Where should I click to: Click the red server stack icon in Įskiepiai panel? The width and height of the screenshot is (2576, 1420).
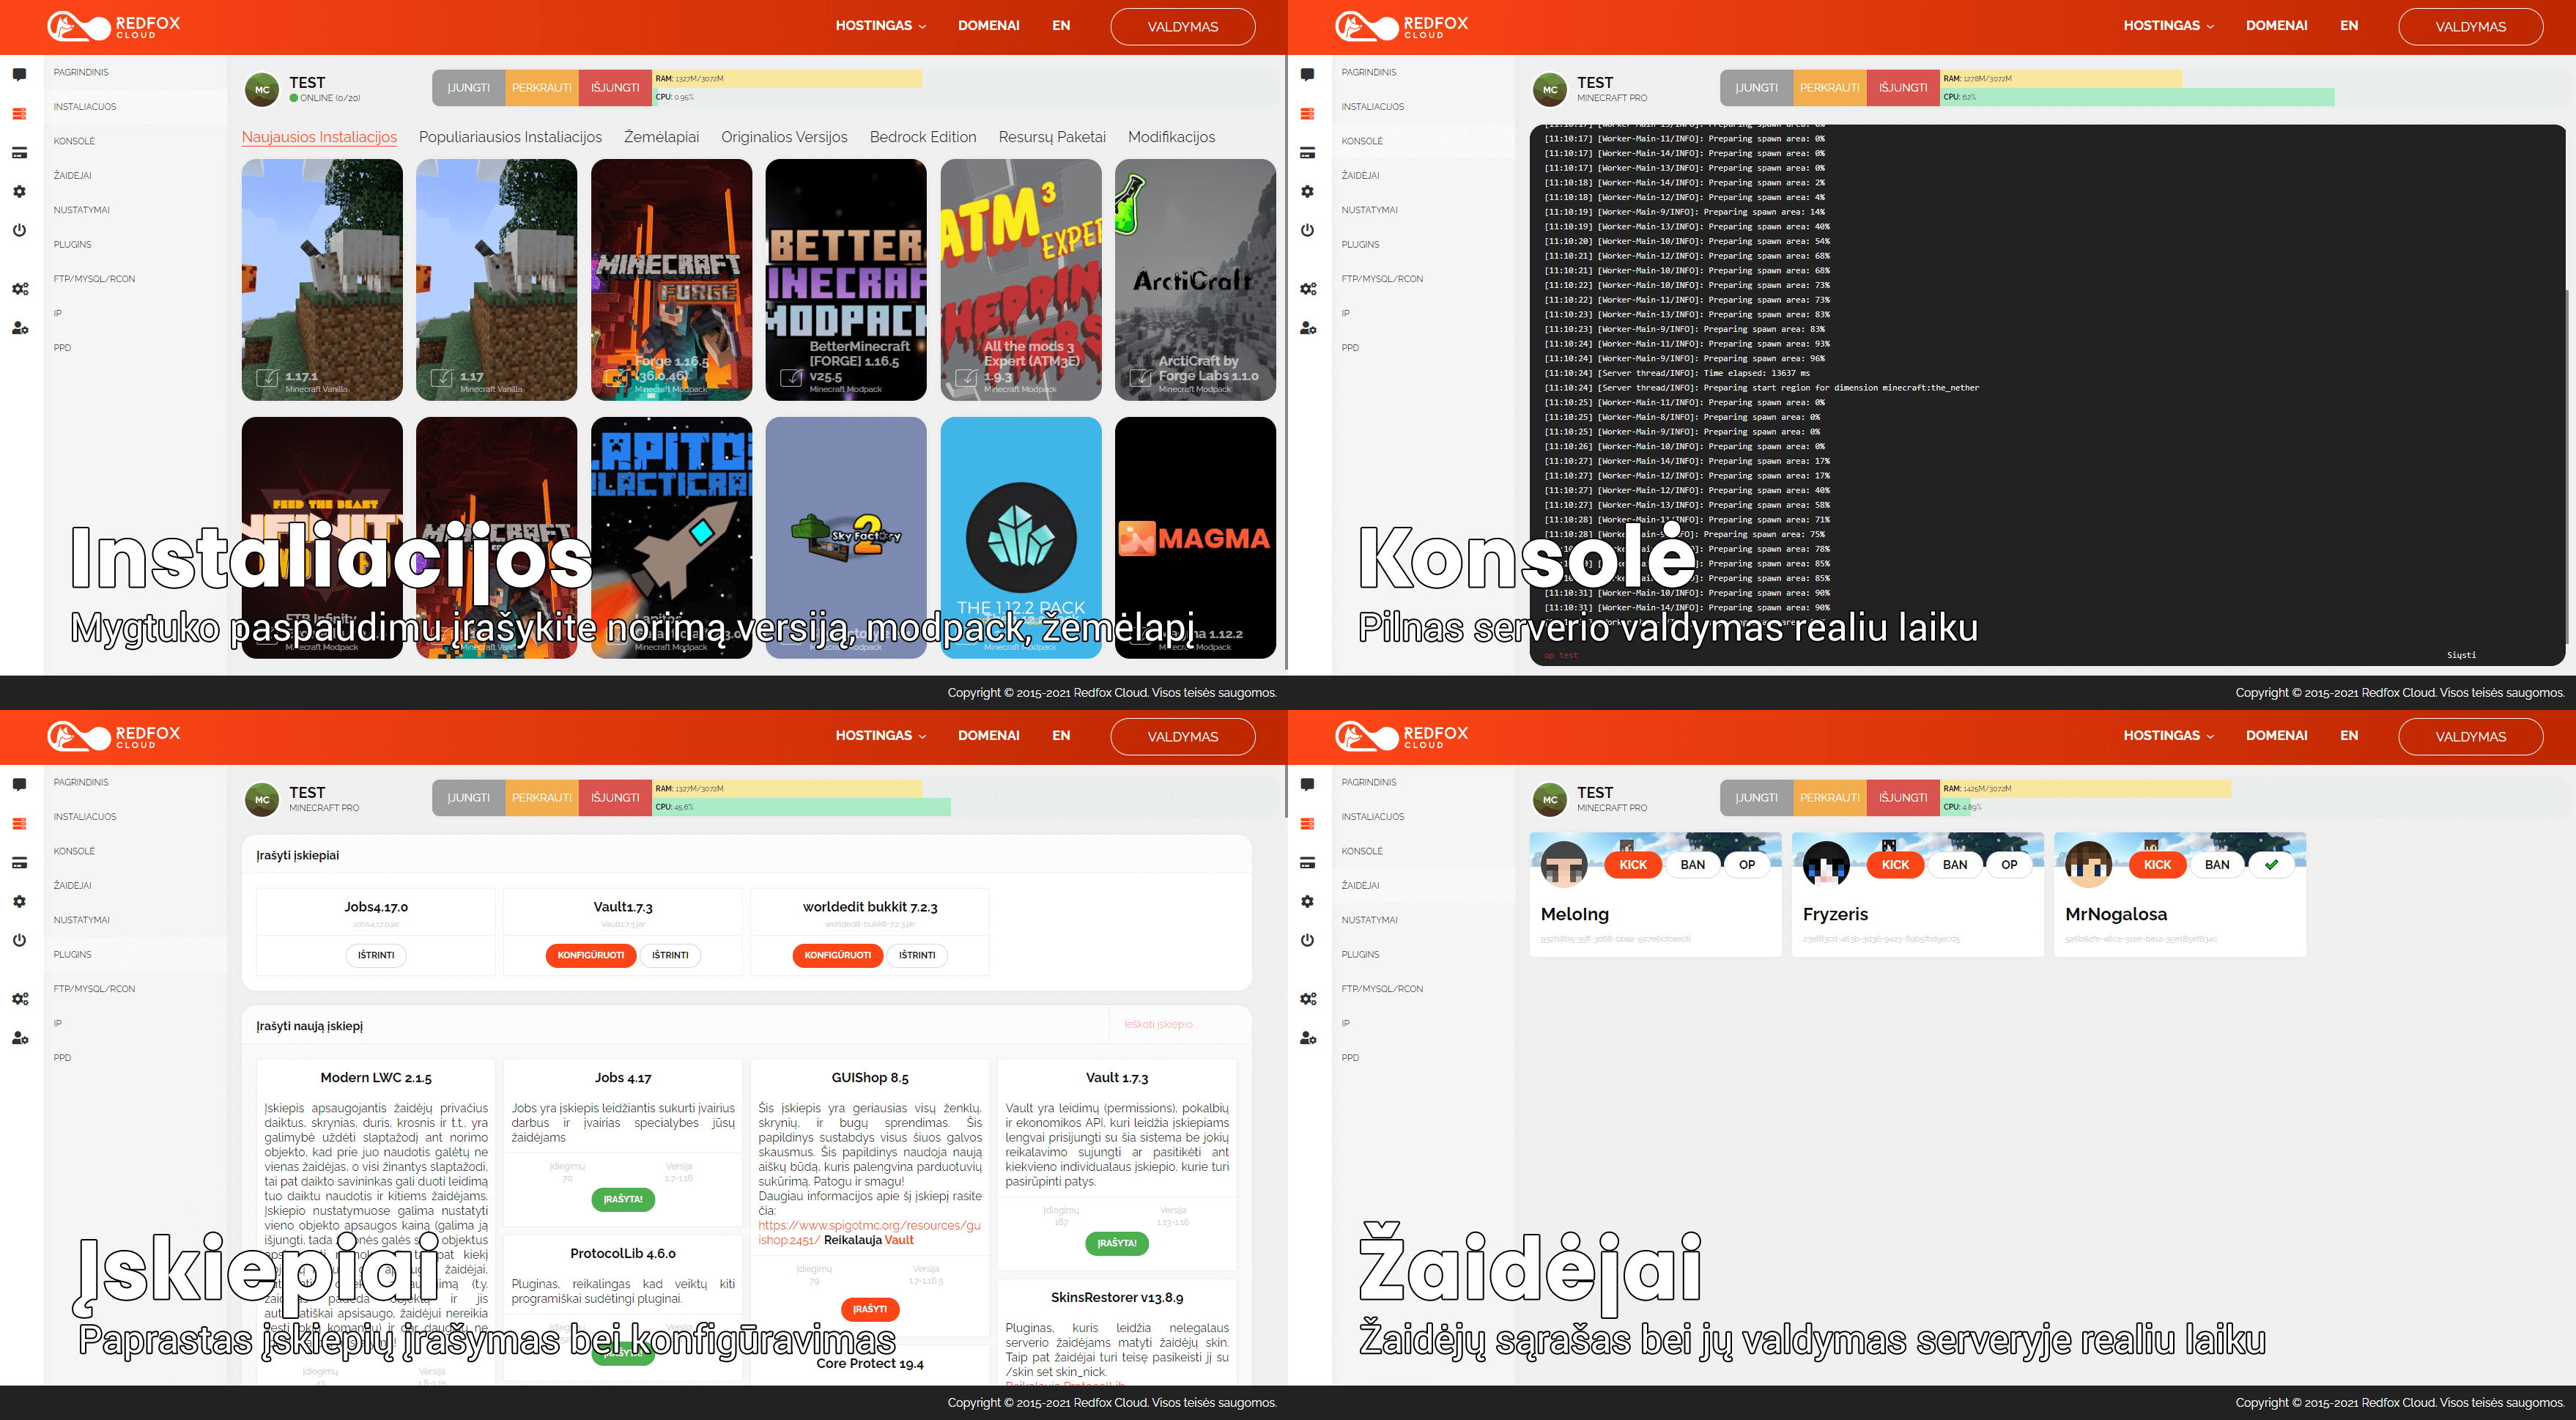pos(20,824)
